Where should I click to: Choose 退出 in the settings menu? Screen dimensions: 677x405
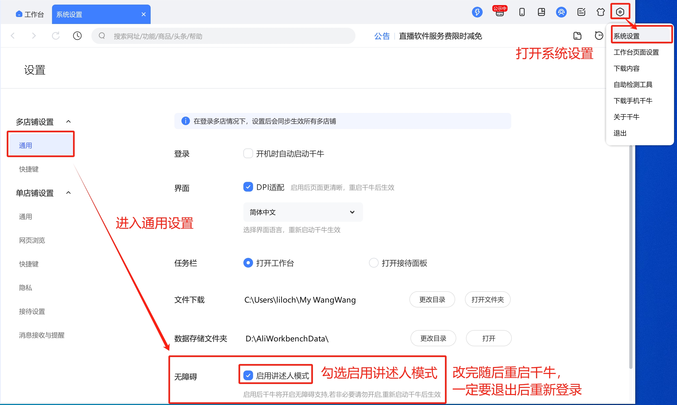coord(620,133)
